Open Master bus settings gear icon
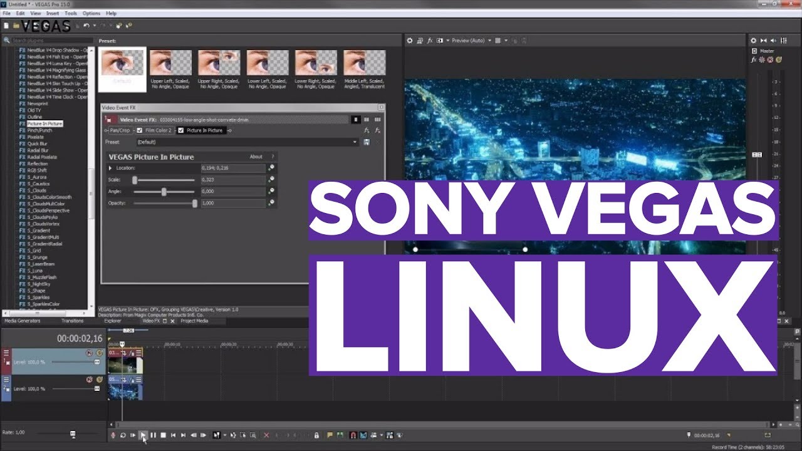This screenshot has height=451, width=802. 754,40
